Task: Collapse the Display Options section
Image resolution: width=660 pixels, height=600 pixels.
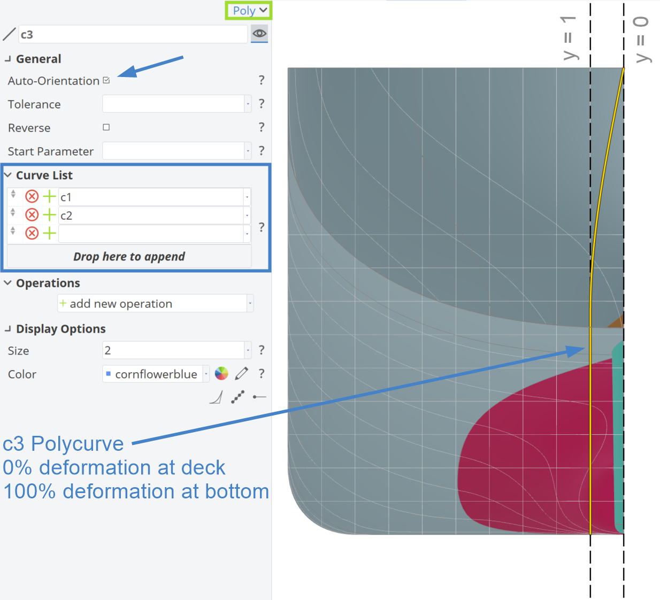Action: (7, 329)
